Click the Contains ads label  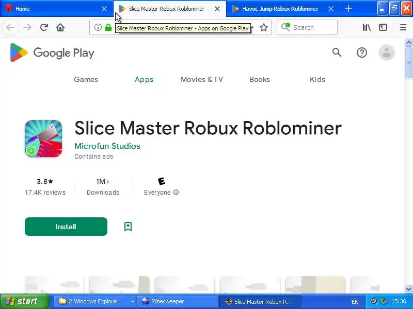[94, 157]
